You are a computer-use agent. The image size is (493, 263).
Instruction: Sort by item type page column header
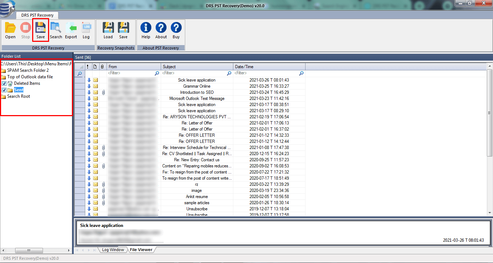[x=95, y=66]
